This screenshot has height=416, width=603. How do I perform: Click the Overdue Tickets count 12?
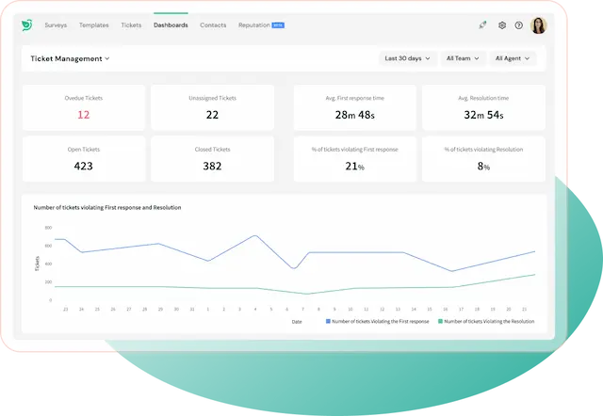[84, 115]
